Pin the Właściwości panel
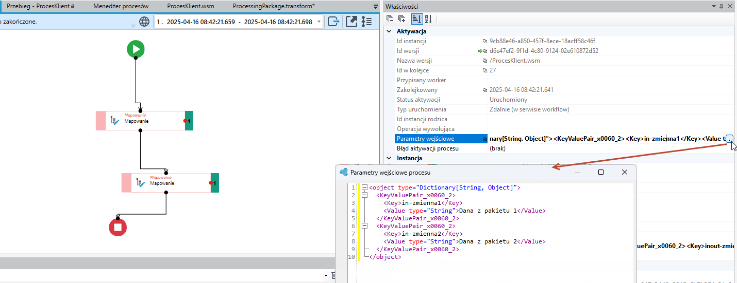 click(x=722, y=6)
